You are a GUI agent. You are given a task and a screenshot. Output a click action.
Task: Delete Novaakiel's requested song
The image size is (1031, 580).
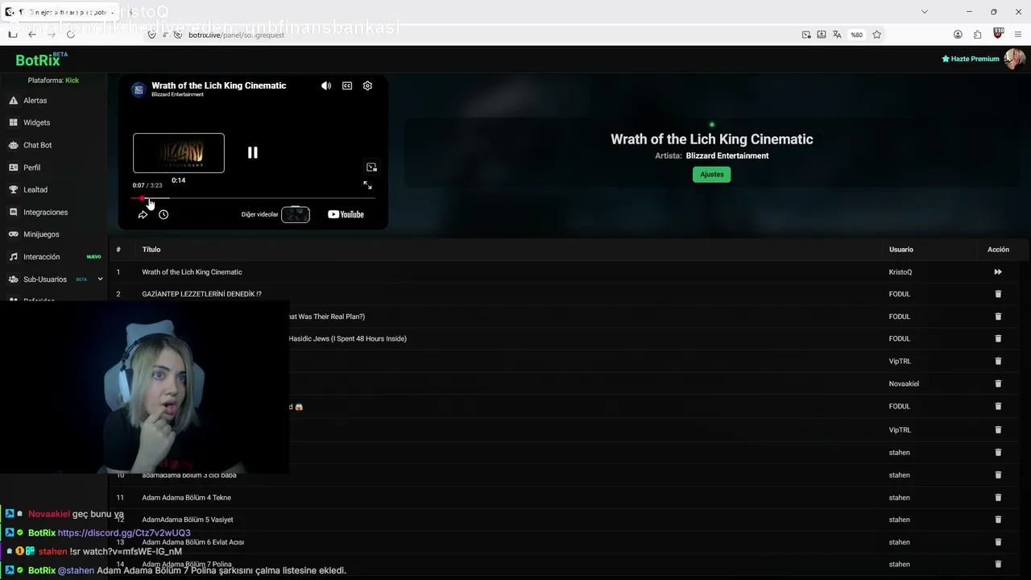pyautogui.click(x=998, y=383)
